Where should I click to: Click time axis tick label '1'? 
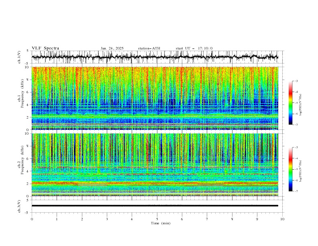pyautogui.click(x=57, y=219)
